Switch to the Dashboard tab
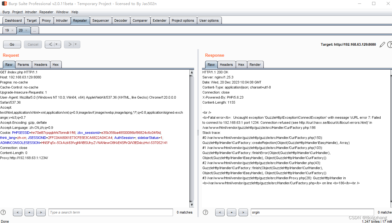The height and width of the screenshot is (223, 392). pos(13,20)
